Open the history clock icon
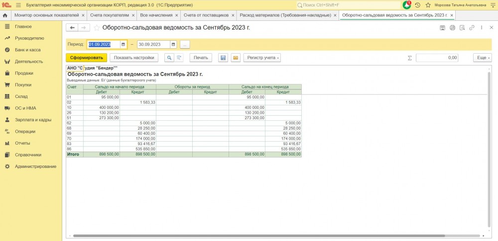498x241 pixels. point(417,5)
